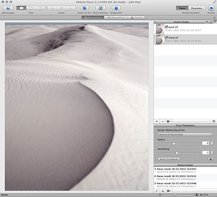Click the triangle icon below output images

(x=163, y=191)
